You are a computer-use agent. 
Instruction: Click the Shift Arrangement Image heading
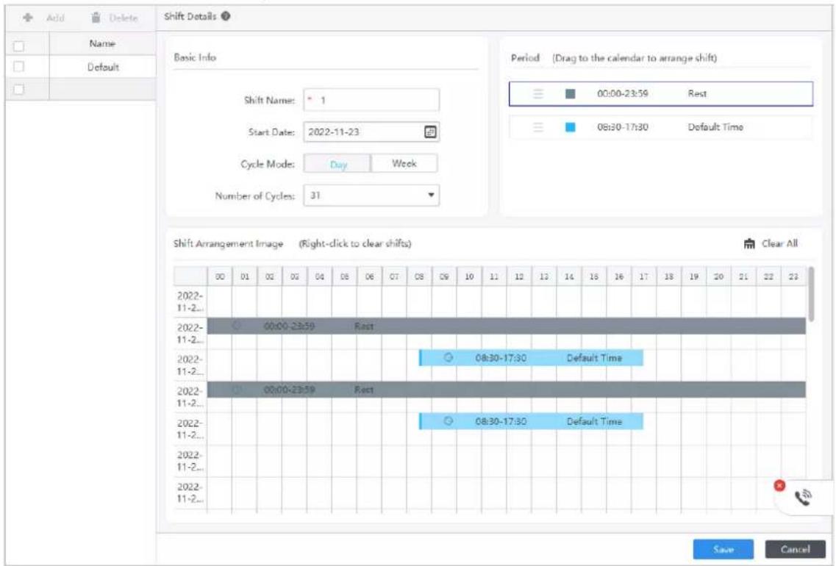click(228, 243)
